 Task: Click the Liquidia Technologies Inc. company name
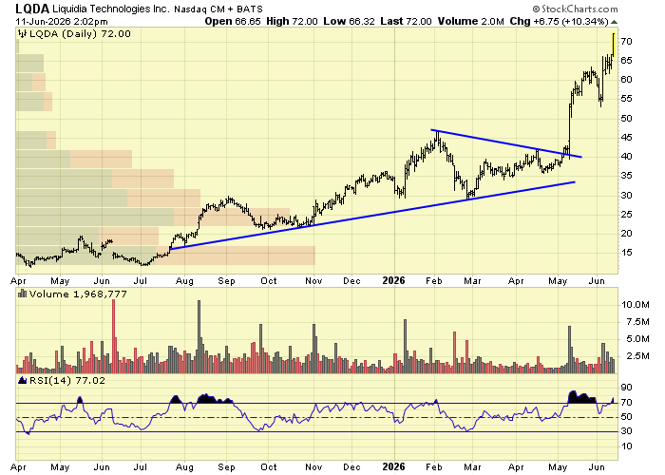(x=111, y=9)
